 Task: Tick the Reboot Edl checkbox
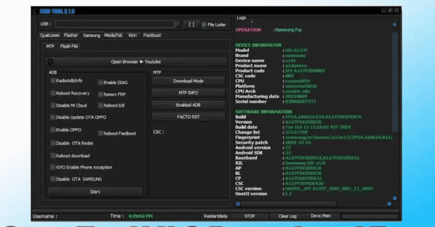tap(100, 105)
